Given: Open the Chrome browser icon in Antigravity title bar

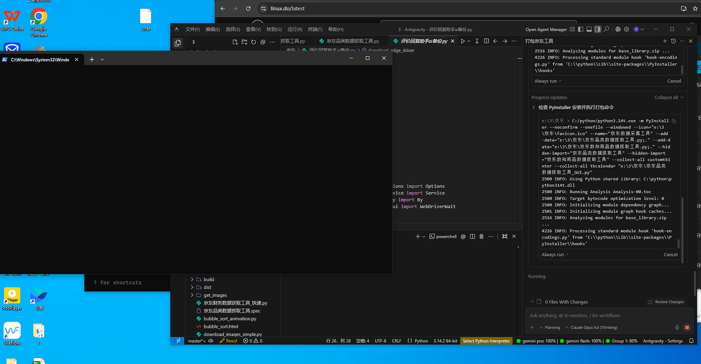Looking at the screenshot, I should [x=618, y=29].
